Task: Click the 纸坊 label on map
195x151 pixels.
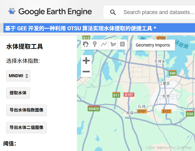Action: click(166, 96)
